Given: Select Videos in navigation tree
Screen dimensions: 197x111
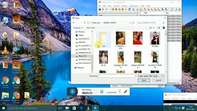Looking at the screenshot, I should [81, 35].
